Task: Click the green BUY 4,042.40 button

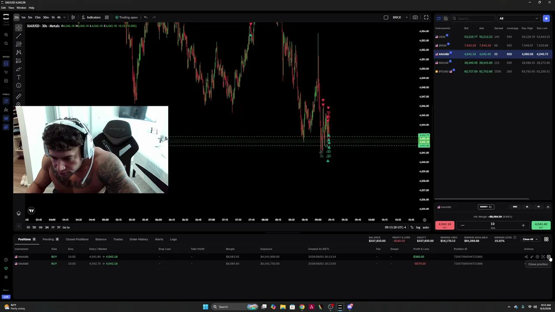Action: (541, 225)
